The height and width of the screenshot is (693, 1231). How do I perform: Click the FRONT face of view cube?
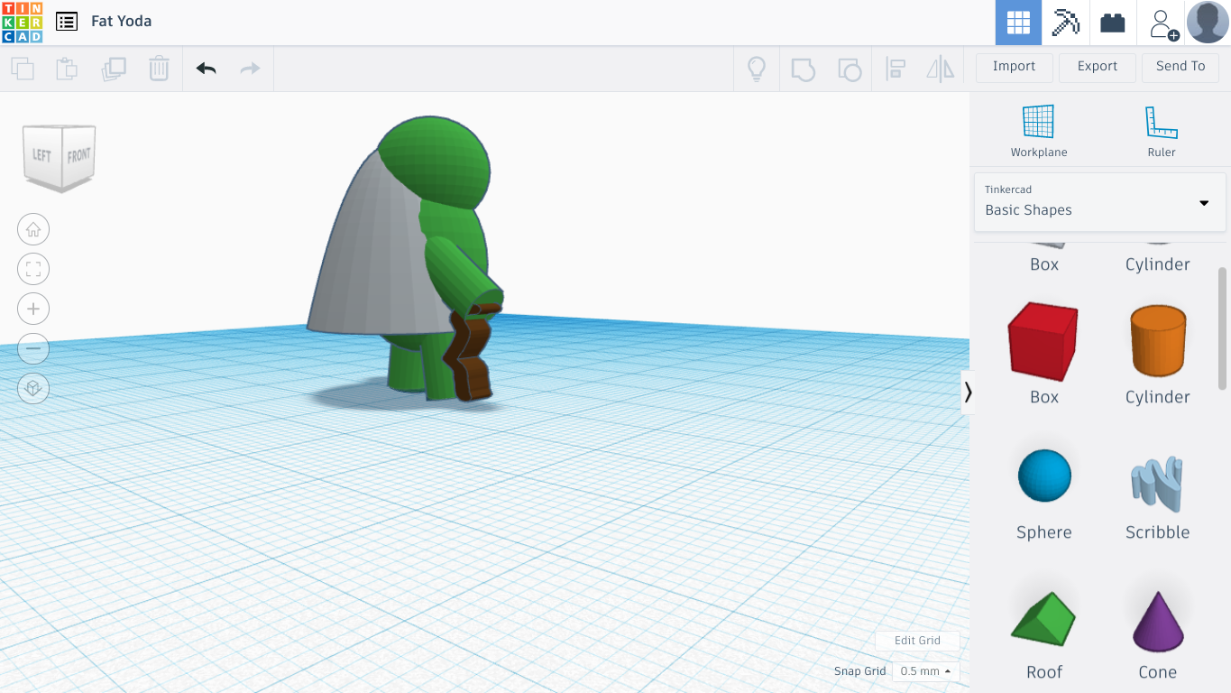(79, 156)
